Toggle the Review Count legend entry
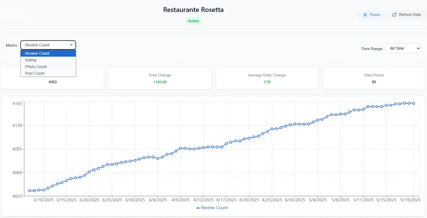427x218 pixels. [212, 208]
